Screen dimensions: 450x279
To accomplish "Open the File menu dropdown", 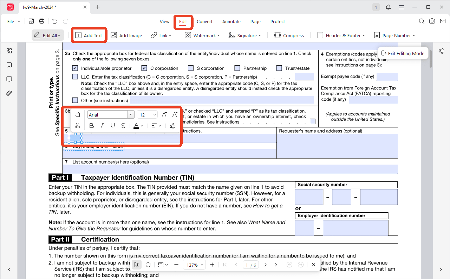I will [14, 21].
